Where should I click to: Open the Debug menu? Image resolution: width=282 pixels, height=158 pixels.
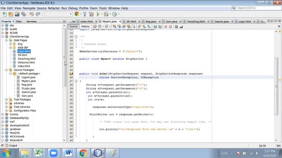click(x=73, y=8)
